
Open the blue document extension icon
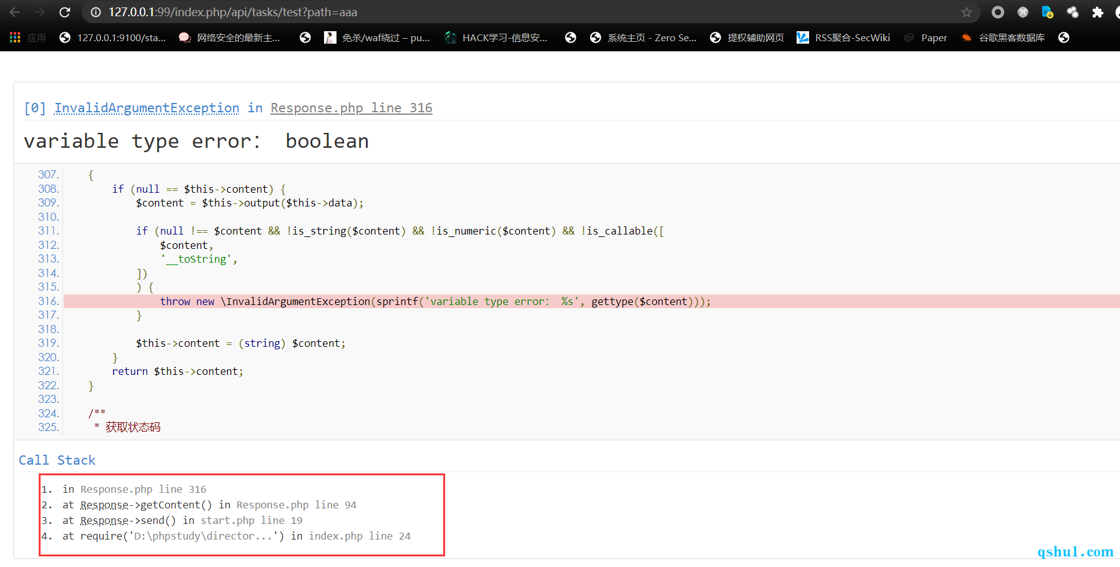coord(1048,12)
